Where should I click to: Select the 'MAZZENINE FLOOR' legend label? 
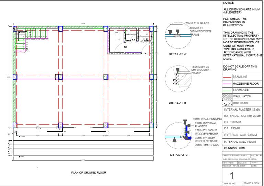point(246,83)
